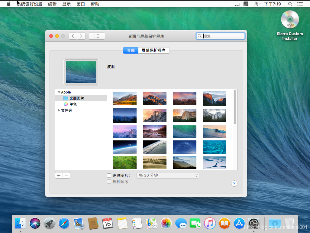Add a folder with the plus button
The image size is (310, 233).
point(59,176)
